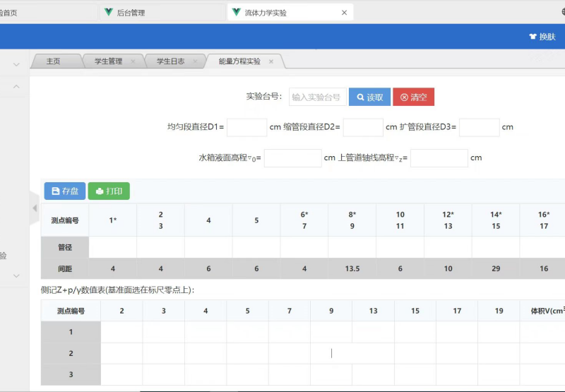Click the 水箱液面高程 input box
Screen dimensions: 565x392
[x=292, y=158]
